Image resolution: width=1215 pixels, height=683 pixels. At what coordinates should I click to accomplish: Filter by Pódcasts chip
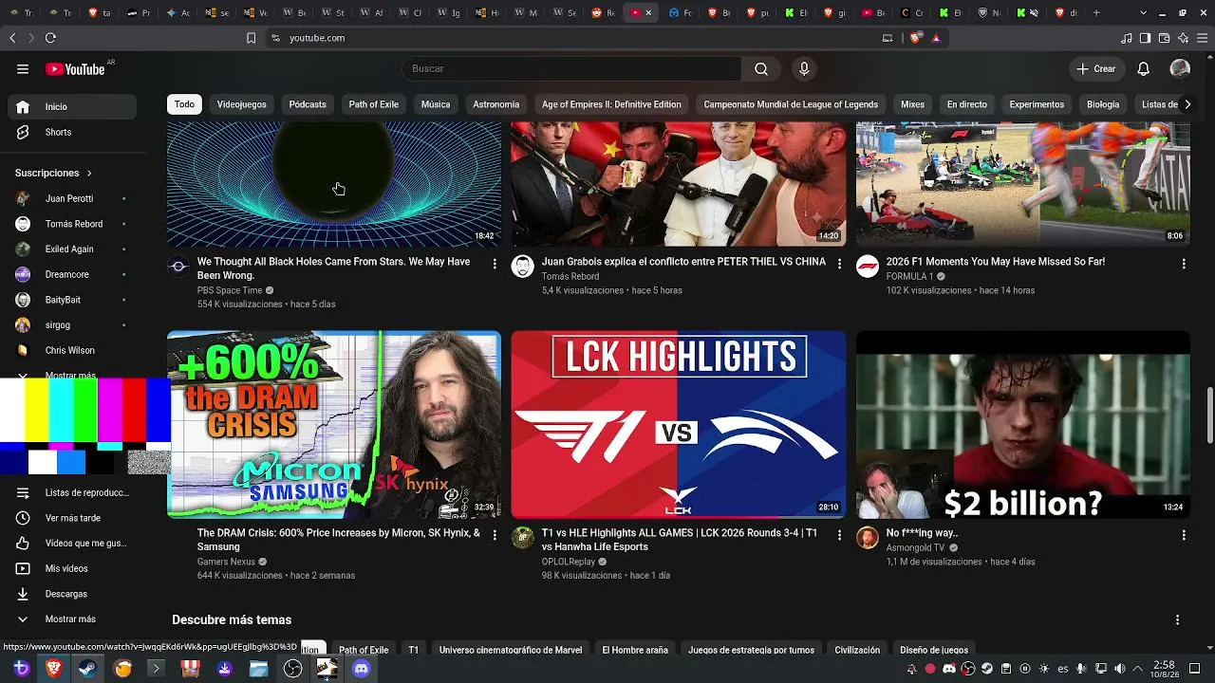(x=308, y=104)
